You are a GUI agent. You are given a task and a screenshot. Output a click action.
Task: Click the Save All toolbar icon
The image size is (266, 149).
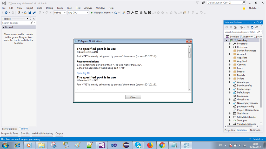click(x=34, y=13)
